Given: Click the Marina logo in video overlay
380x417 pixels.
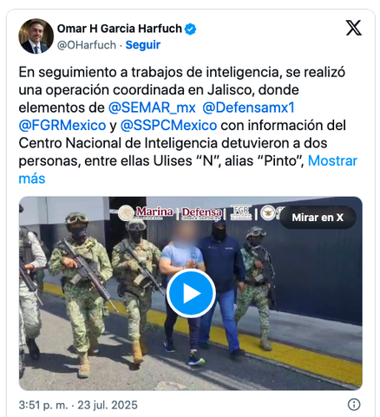Looking at the screenshot, I should coord(146,212).
